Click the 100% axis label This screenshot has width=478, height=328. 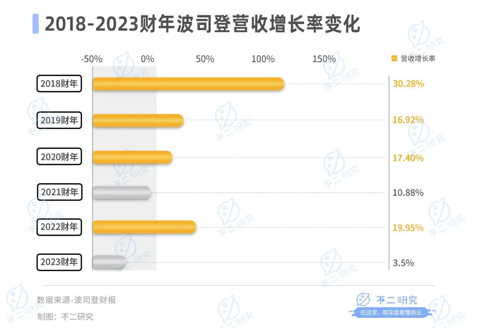263,59
